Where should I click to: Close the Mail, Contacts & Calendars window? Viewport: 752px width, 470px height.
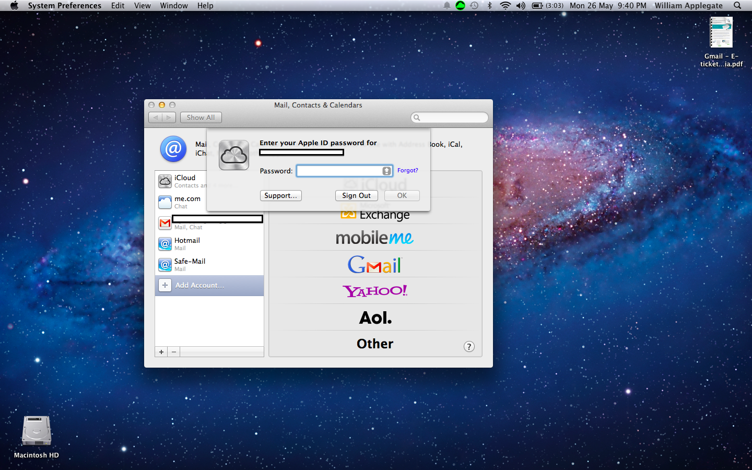(151, 105)
